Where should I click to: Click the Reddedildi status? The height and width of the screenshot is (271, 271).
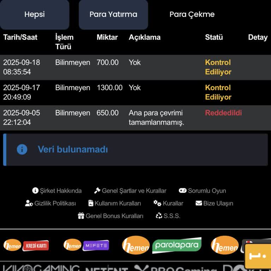point(223,113)
